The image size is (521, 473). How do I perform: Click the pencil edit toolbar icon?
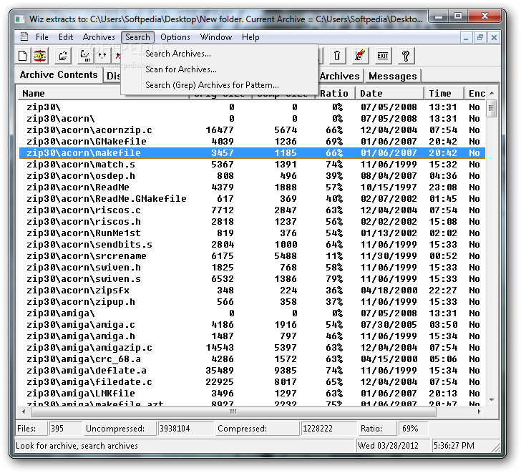click(360, 56)
